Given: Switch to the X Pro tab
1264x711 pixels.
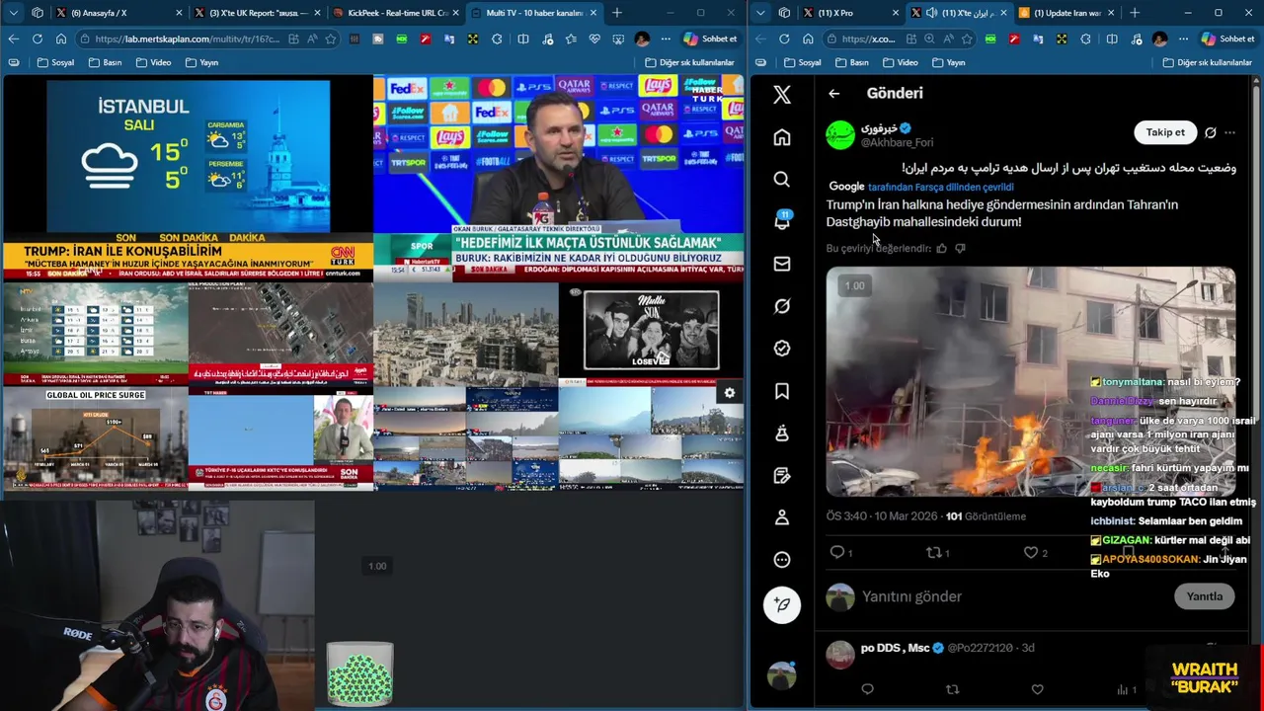Looking at the screenshot, I should pos(851,13).
